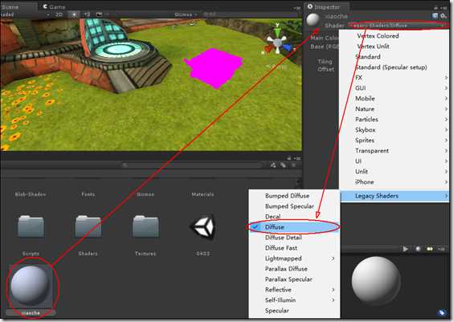Switch to the Scene tab
This screenshot has width=453, height=322.
point(10,6)
